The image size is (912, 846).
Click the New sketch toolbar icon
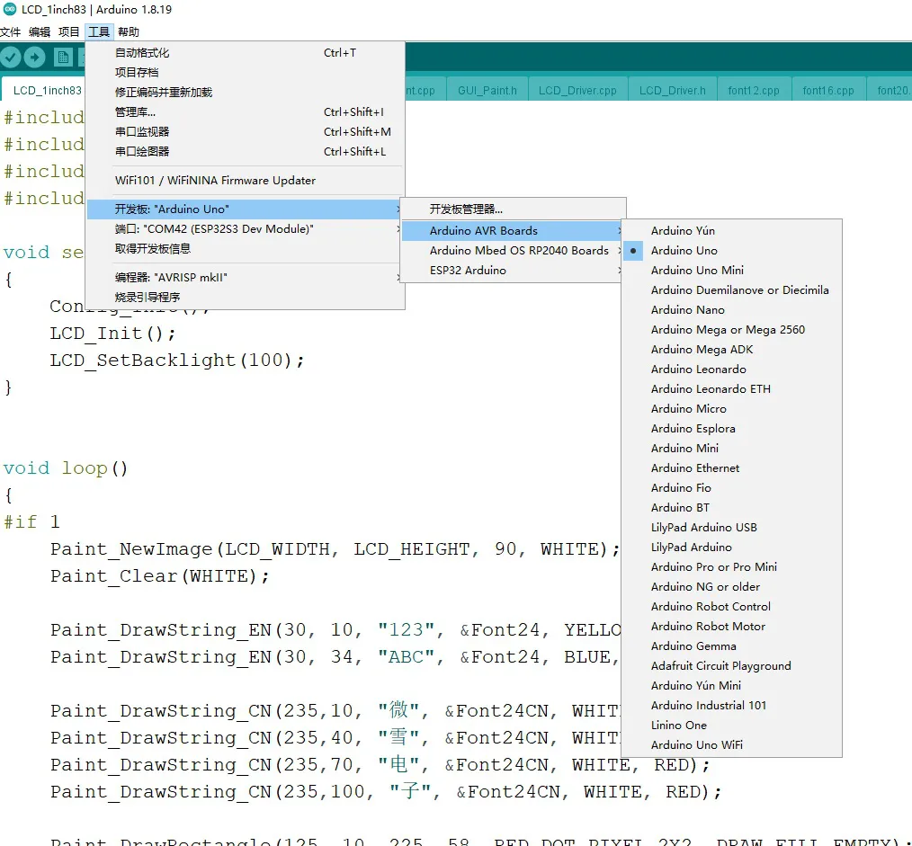pyautogui.click(x=62, y=57)
